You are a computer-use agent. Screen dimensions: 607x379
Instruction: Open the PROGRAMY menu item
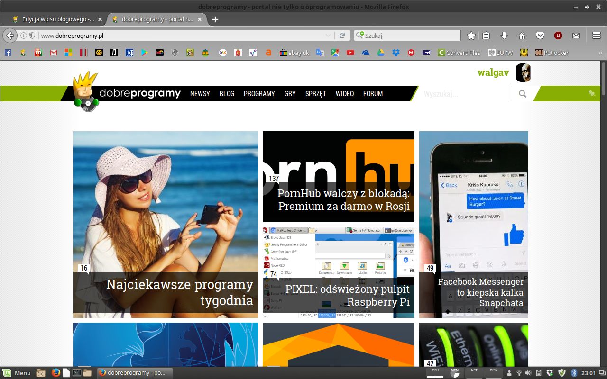(x=259, y=94)
